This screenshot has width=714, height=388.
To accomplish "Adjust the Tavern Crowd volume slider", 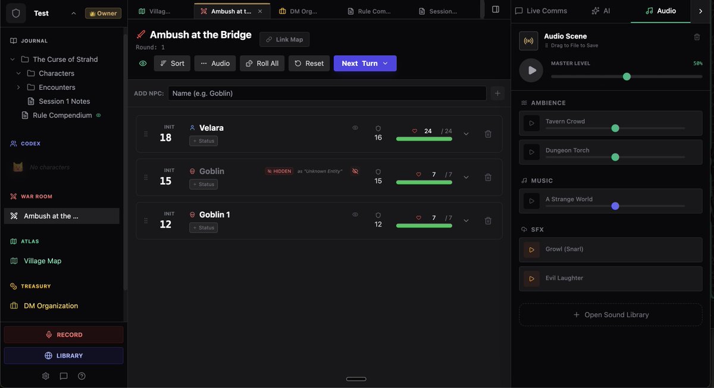I will pyautogui.click(x=615, y=128).
